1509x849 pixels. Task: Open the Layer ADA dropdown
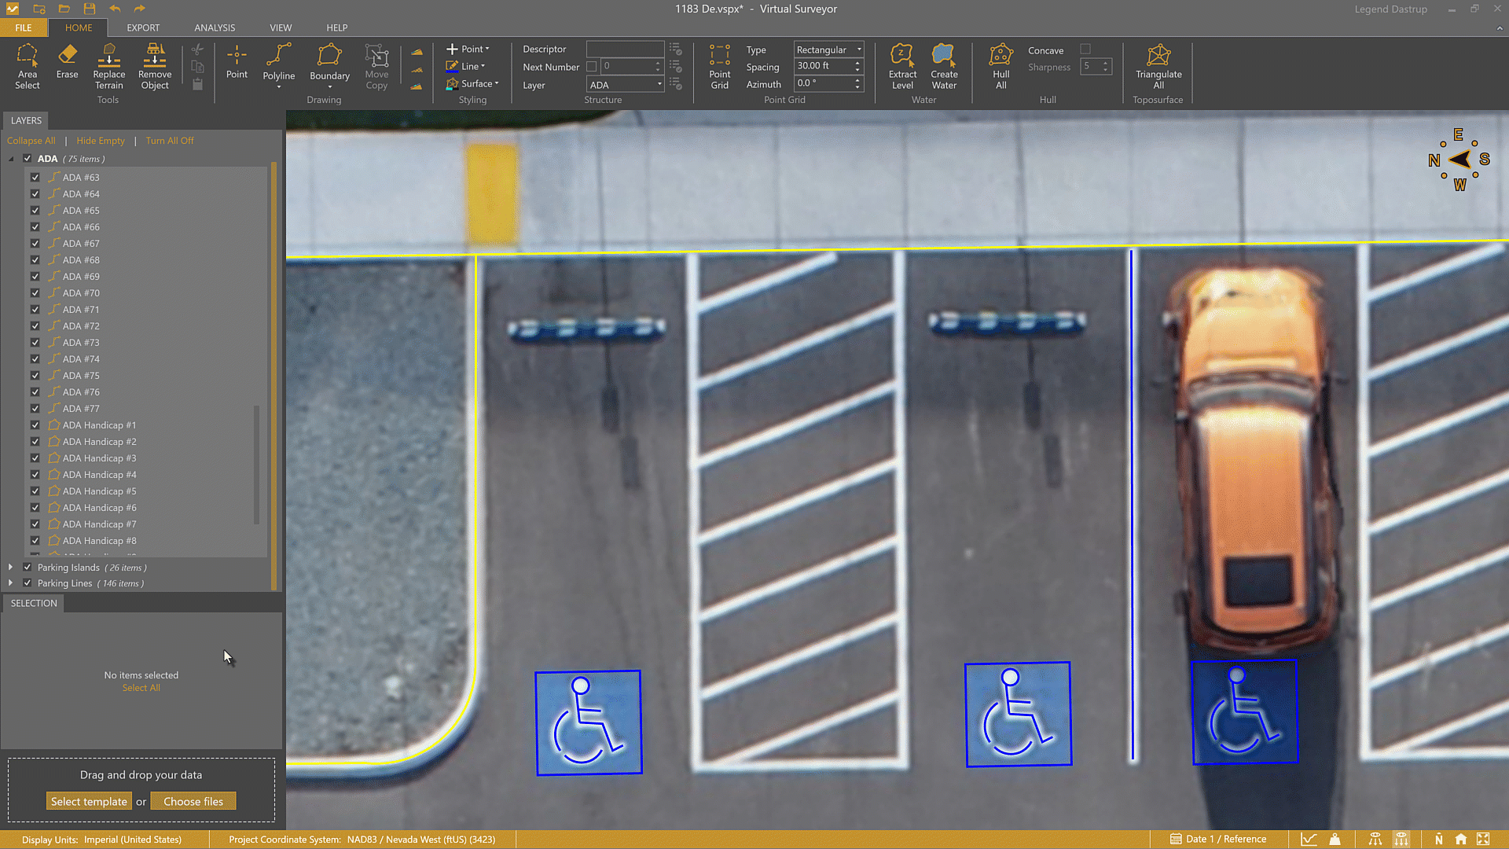(x=626, y=85)
